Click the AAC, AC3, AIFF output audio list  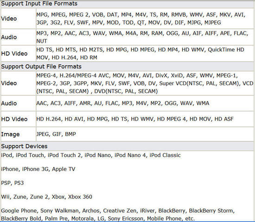point(123,103)
